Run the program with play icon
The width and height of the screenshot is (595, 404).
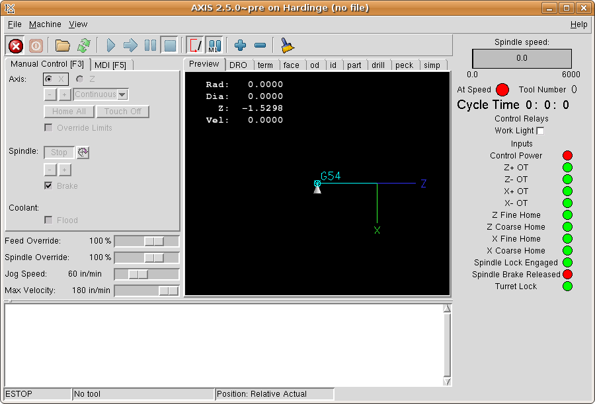click(111, 46)
